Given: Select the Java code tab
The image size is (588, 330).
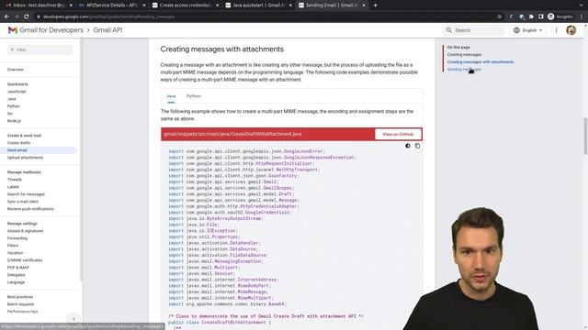Looking at the screenshot, I should point(171,96).
